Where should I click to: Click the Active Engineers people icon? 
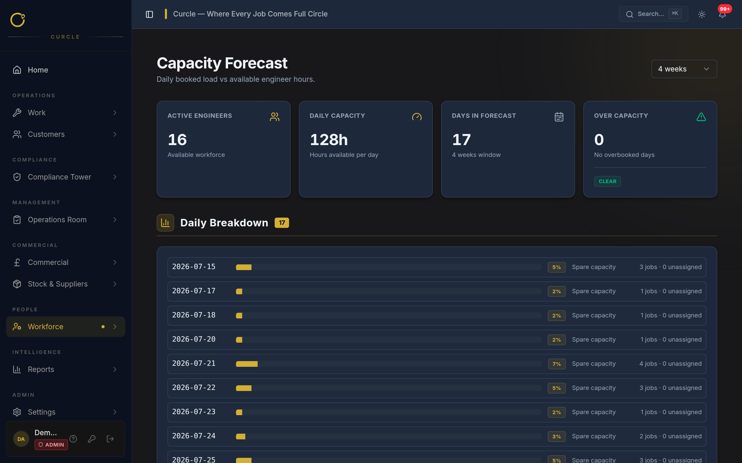[274, 117]
